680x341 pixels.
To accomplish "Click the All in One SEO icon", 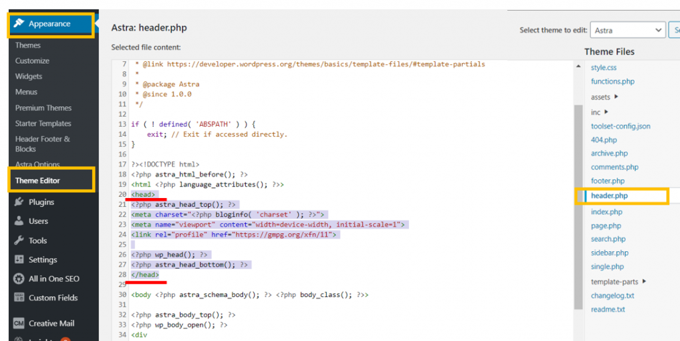I will pyautogui.click(x=18, y=279).
